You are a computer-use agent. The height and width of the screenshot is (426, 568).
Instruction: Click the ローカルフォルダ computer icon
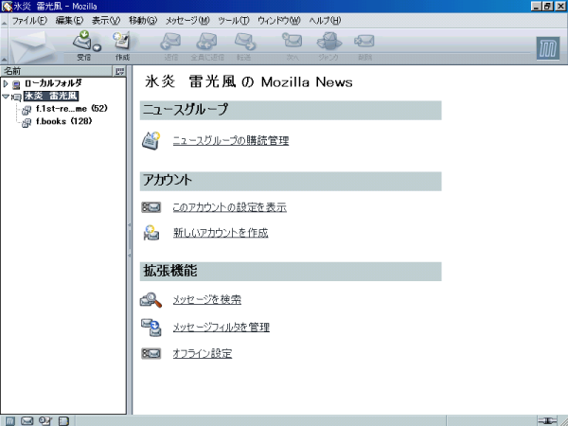tap(16, 85)
